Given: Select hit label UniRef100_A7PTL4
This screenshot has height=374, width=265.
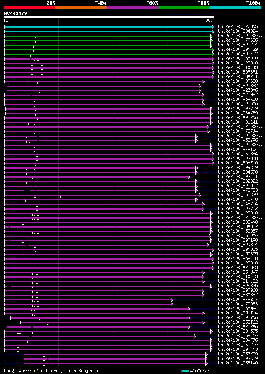Looking at the screenshot, I should click(238, 150).
